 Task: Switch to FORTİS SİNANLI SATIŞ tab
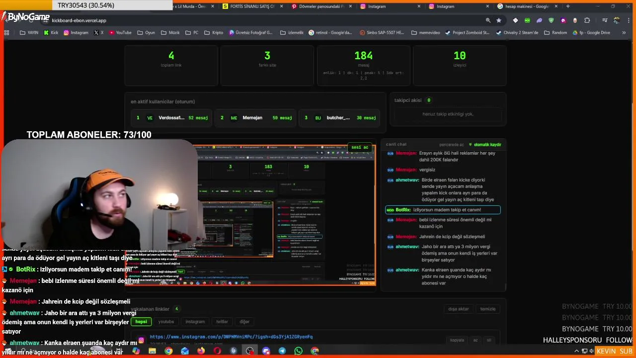pyautogui.click(x=252, y=6)
